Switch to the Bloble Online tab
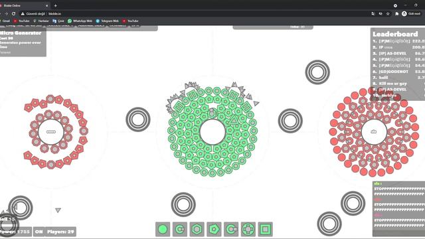425x239 pixels. (x=25, y=5)
